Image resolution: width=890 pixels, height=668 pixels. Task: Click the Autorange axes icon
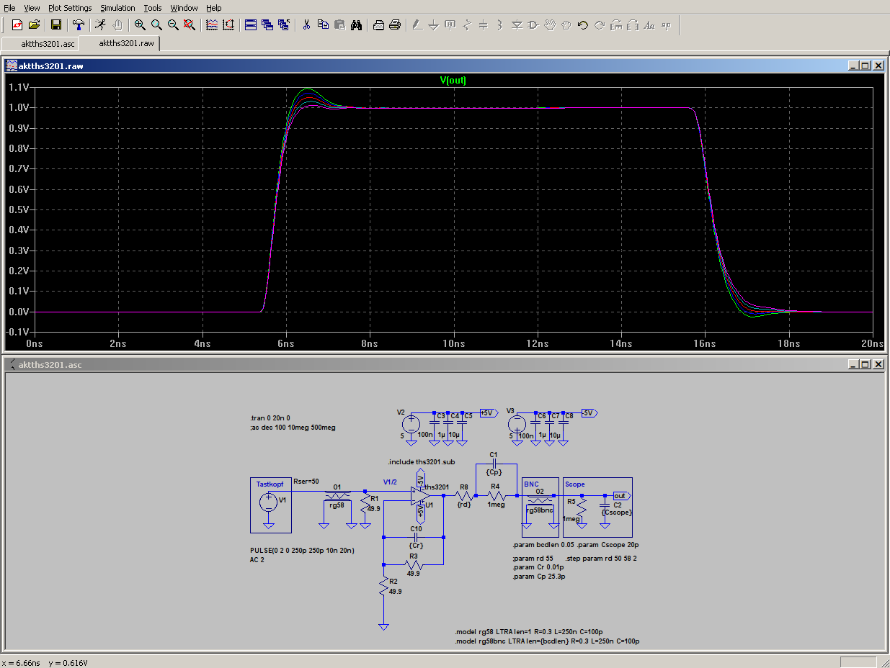[x=228, y=24]
